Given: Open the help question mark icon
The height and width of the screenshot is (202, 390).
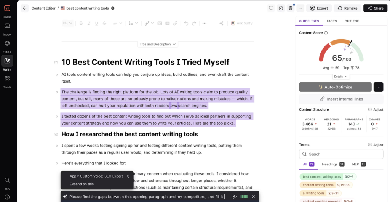Looking at the screenshot, I should click(7, 197).
